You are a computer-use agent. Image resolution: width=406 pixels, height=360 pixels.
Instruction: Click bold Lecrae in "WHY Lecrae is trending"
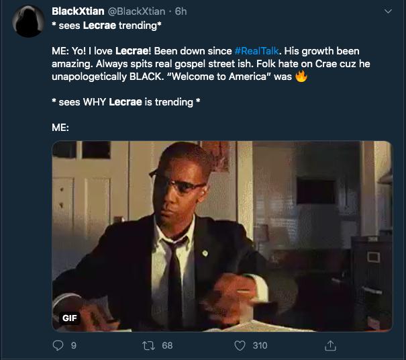point(126,101)
